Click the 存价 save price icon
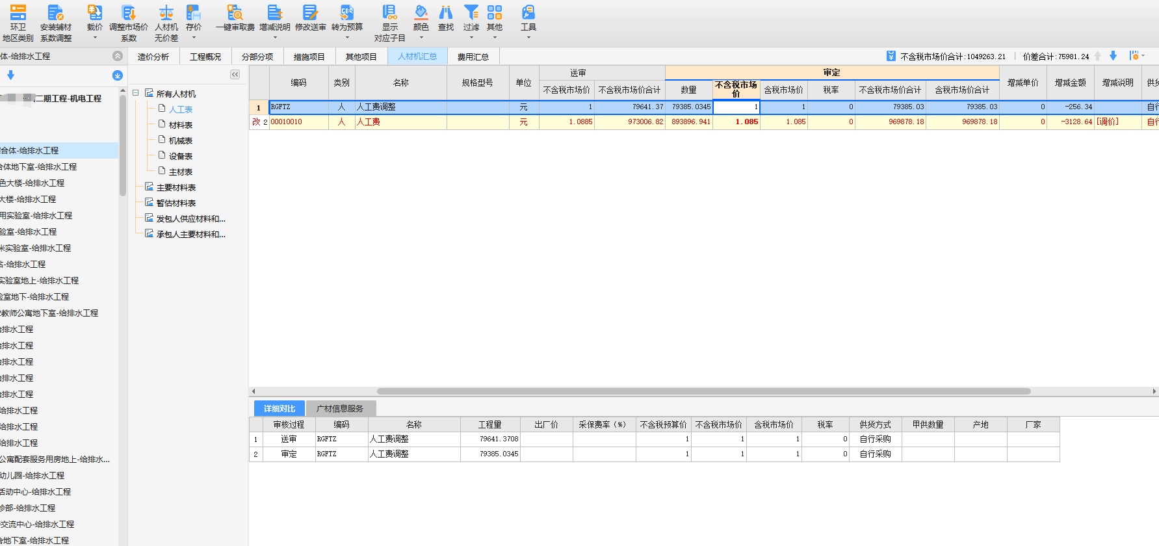 pos(194,12)
